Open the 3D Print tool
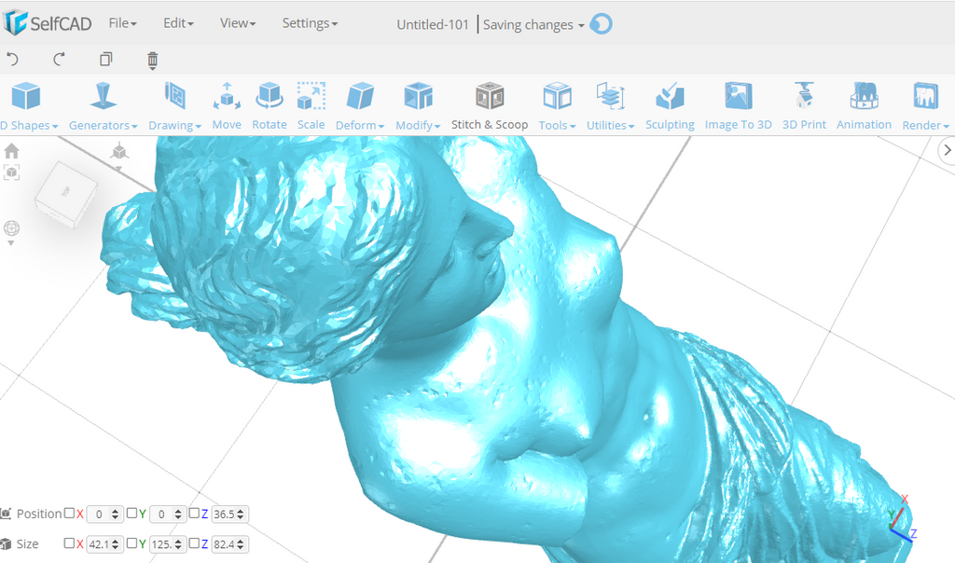This screenshot has width=955, height=563. click(804, 106)
